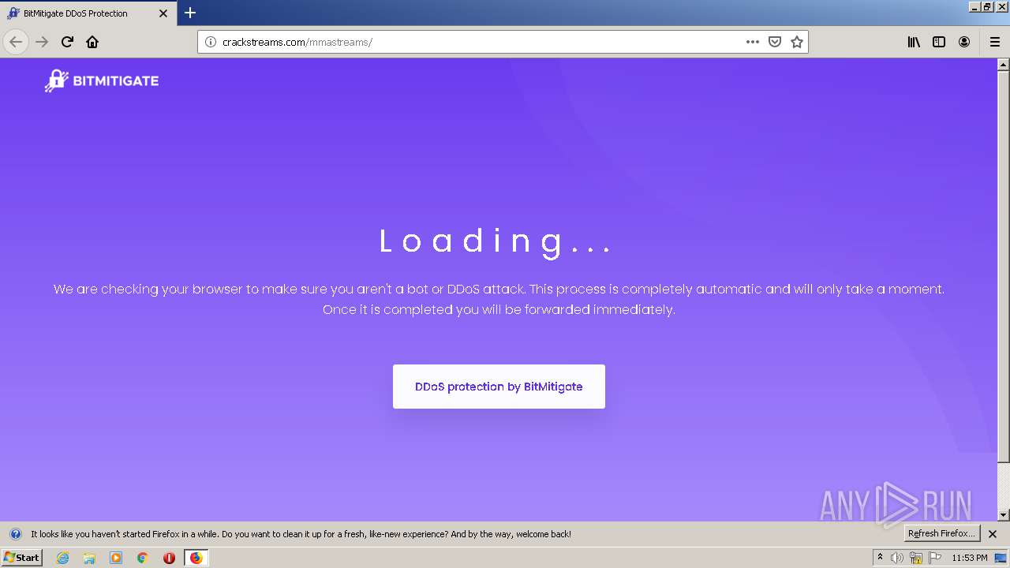
Task: Show site information for crackstreams.com
Action: 210,42
